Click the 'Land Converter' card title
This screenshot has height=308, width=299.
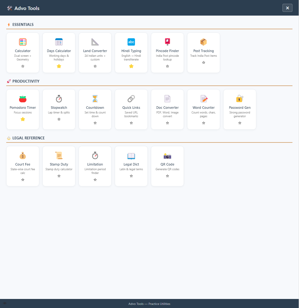pos(95,51)
